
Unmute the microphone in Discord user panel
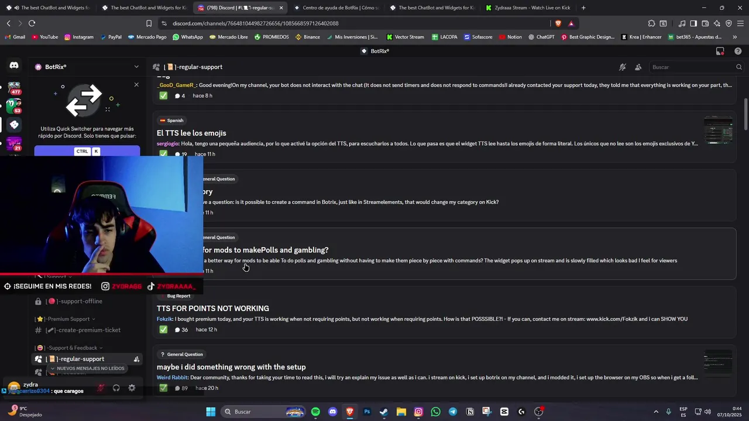[x=101, y=388]
